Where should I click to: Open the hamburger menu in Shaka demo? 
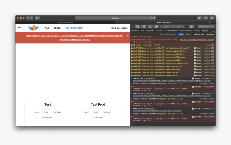coord(19,28)
